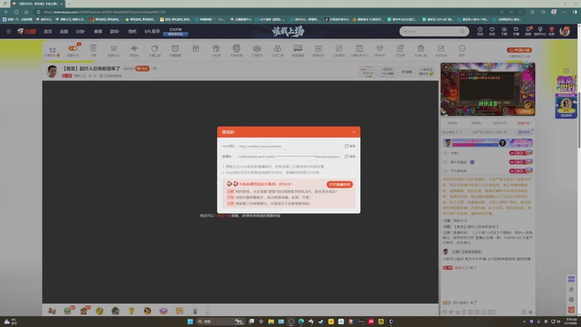Copy the 直播码 stream key

(350, 156)
